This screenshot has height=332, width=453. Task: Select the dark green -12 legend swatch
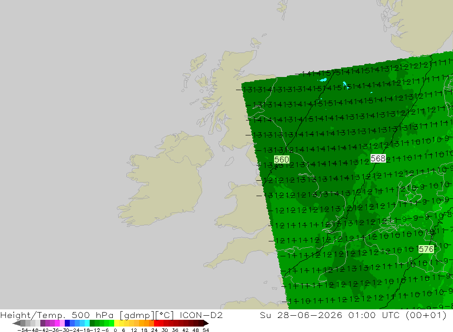click(92, 323)
